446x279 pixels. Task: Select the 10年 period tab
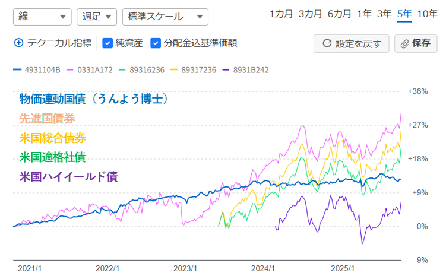427,14
